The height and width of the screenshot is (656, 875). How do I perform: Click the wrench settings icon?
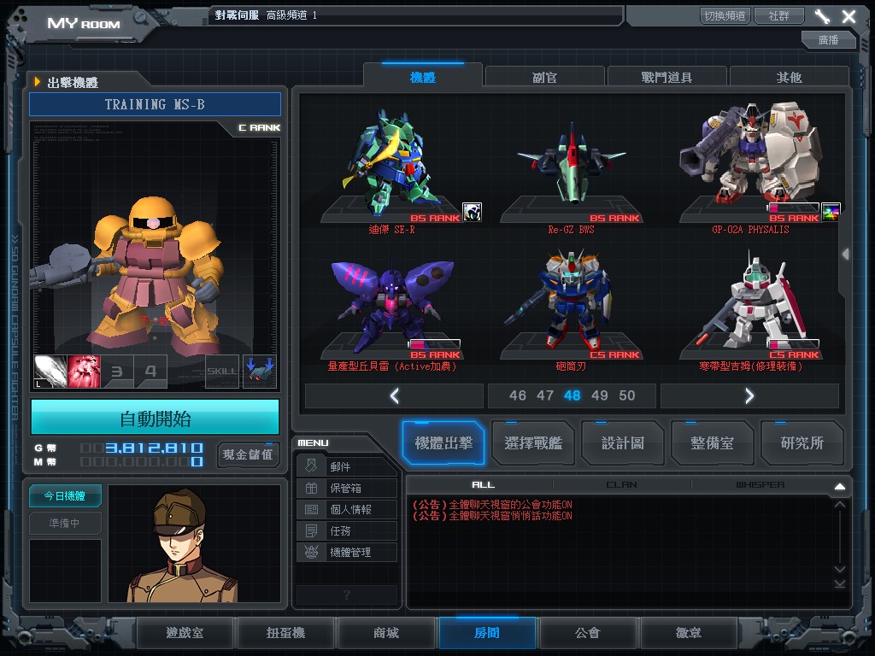pos(822,16)
